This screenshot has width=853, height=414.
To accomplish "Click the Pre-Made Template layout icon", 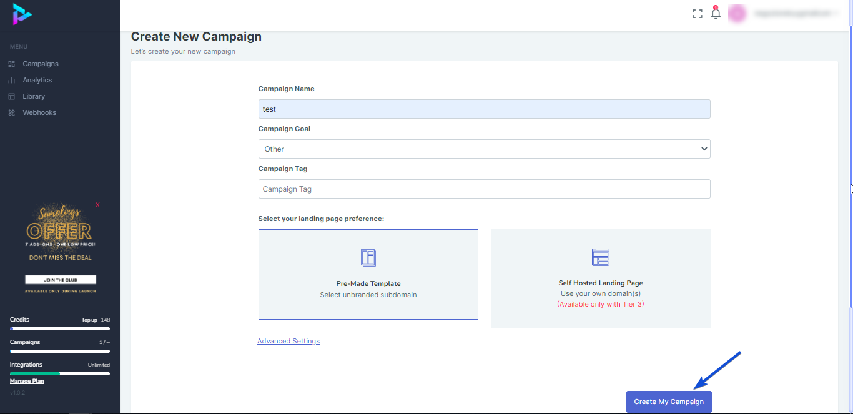I will pyautogui.click(x=368, y=257).
